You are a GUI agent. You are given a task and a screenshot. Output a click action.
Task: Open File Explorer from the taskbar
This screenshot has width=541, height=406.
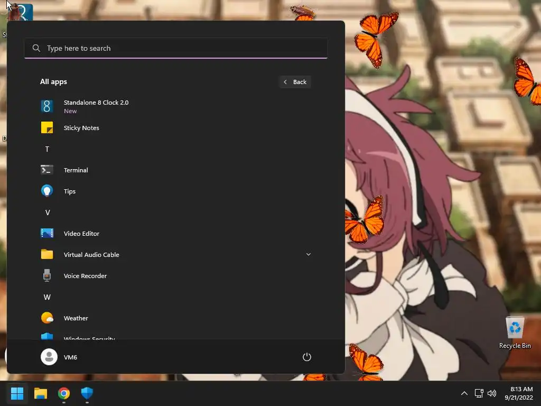[x=40, y=393]
